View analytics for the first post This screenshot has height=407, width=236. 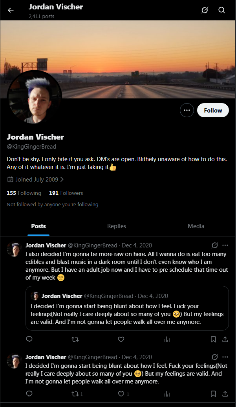pos(167,339)
